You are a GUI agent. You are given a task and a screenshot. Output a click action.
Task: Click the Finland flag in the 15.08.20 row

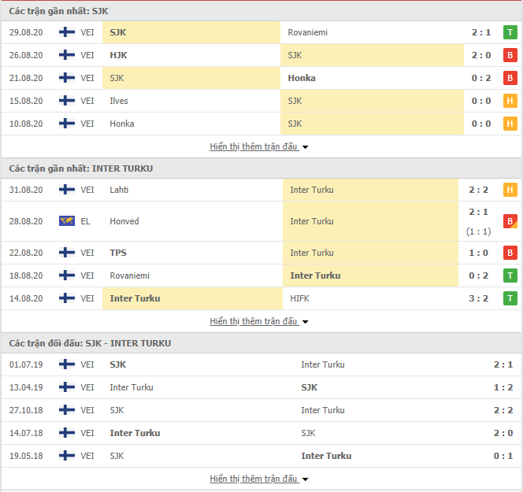pyautogui.click(x=67, y=101)
